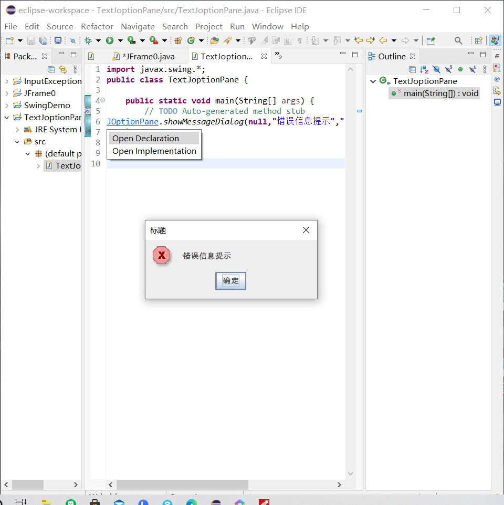Image resolution: width=504 pixels, height=505 pixels.
Task: Run the program with green Run icon
Action: 110,40
